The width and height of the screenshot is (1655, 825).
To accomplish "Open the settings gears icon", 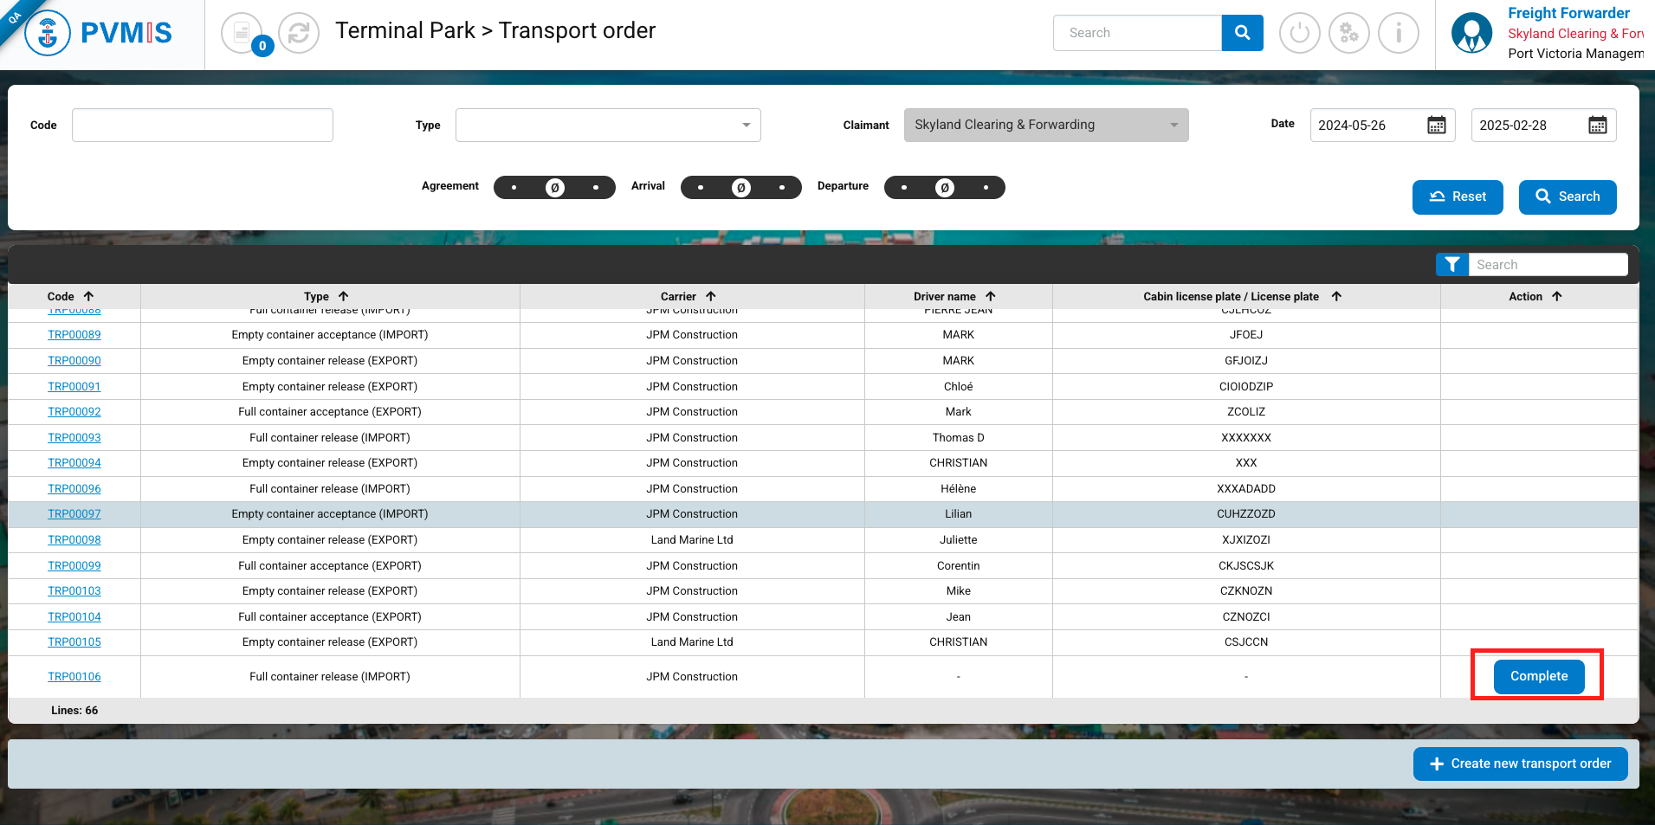I will click(x=1348, y=34).
